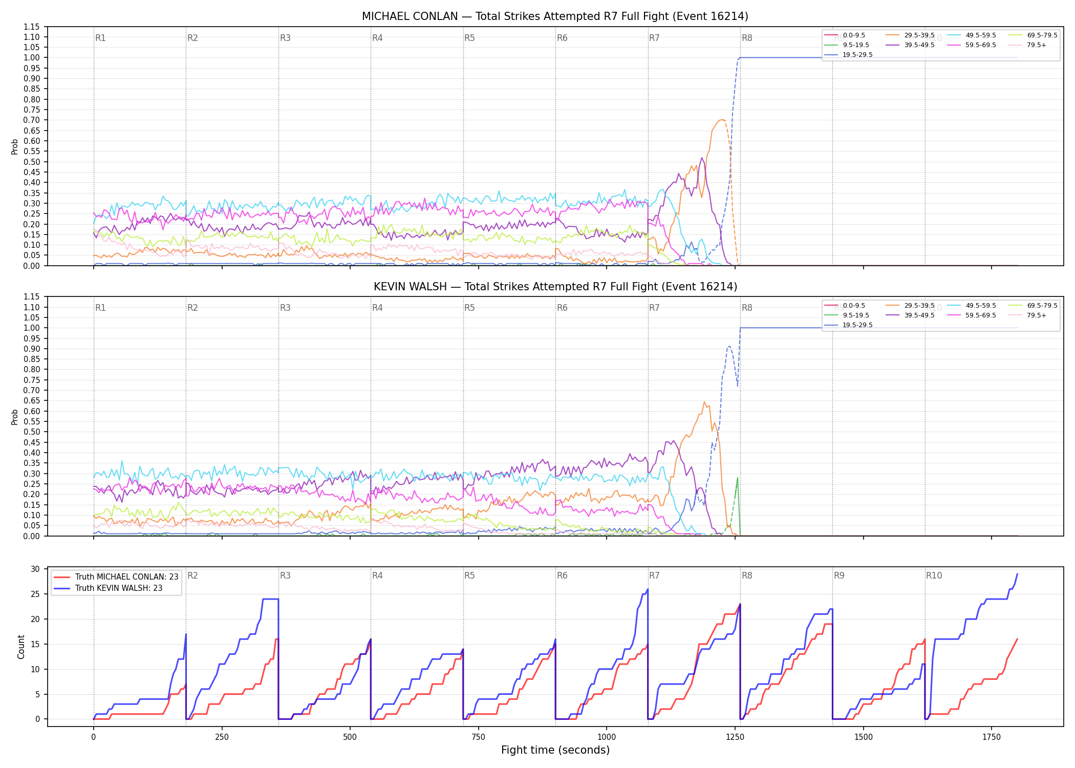The height and width of the screenshot is (768, 1075).
Task: Click the R2 round marker in Conlan chart
Action: coord(192,38)
